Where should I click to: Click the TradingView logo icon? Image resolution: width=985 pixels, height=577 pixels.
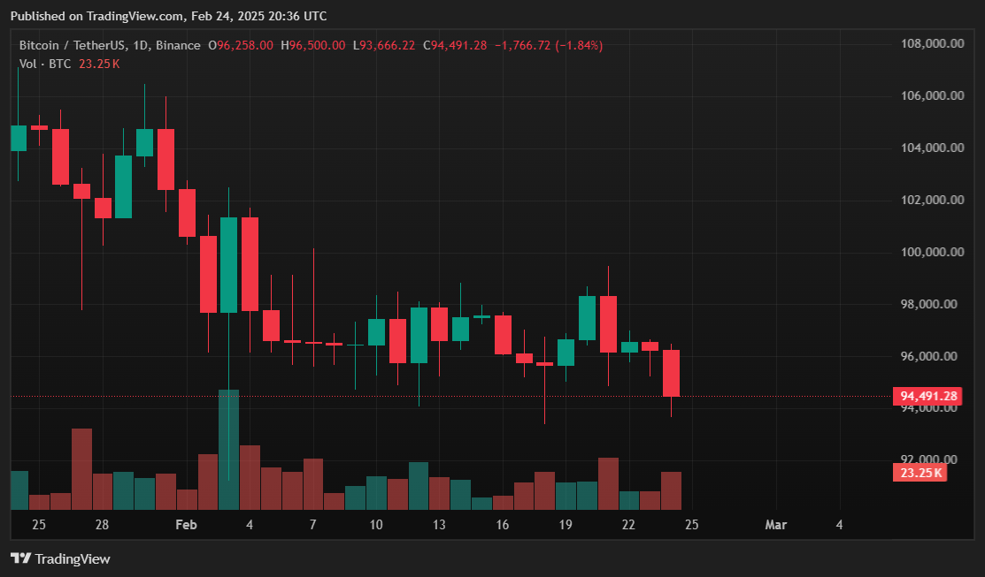[x=20, y=558]
